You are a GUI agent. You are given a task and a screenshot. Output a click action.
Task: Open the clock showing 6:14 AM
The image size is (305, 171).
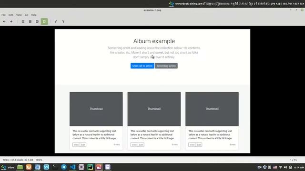(299, 167)
